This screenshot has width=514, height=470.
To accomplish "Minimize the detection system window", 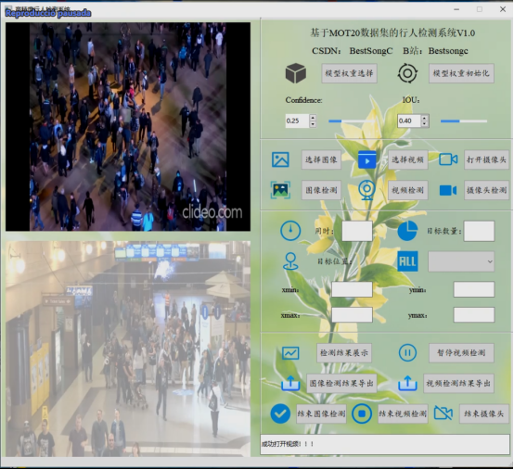I will click(456, 9).
